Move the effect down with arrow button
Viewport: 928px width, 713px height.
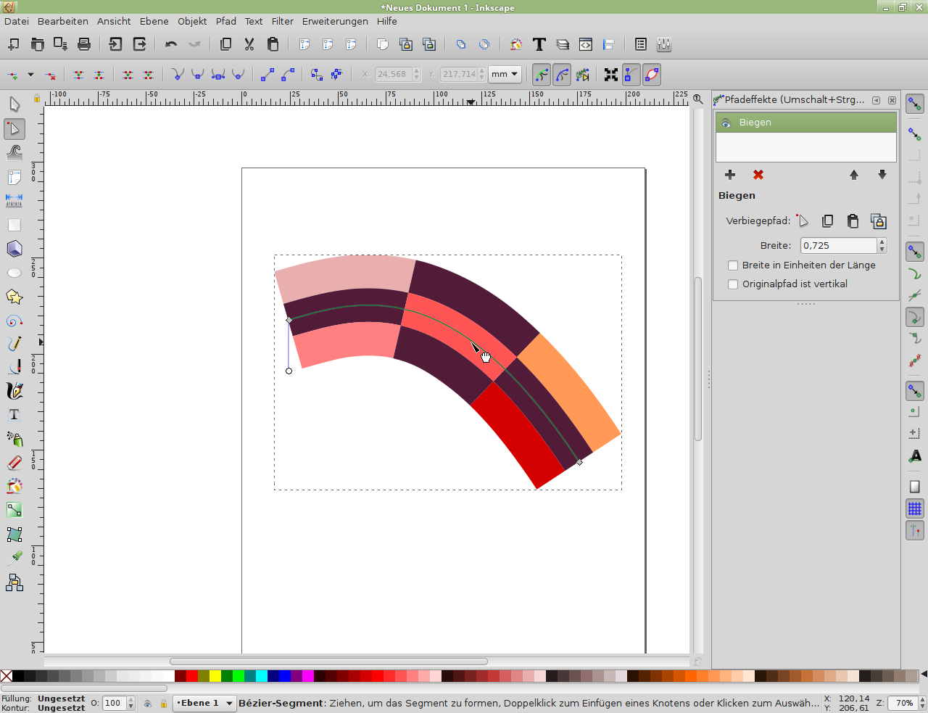click(x=882, y=175)
